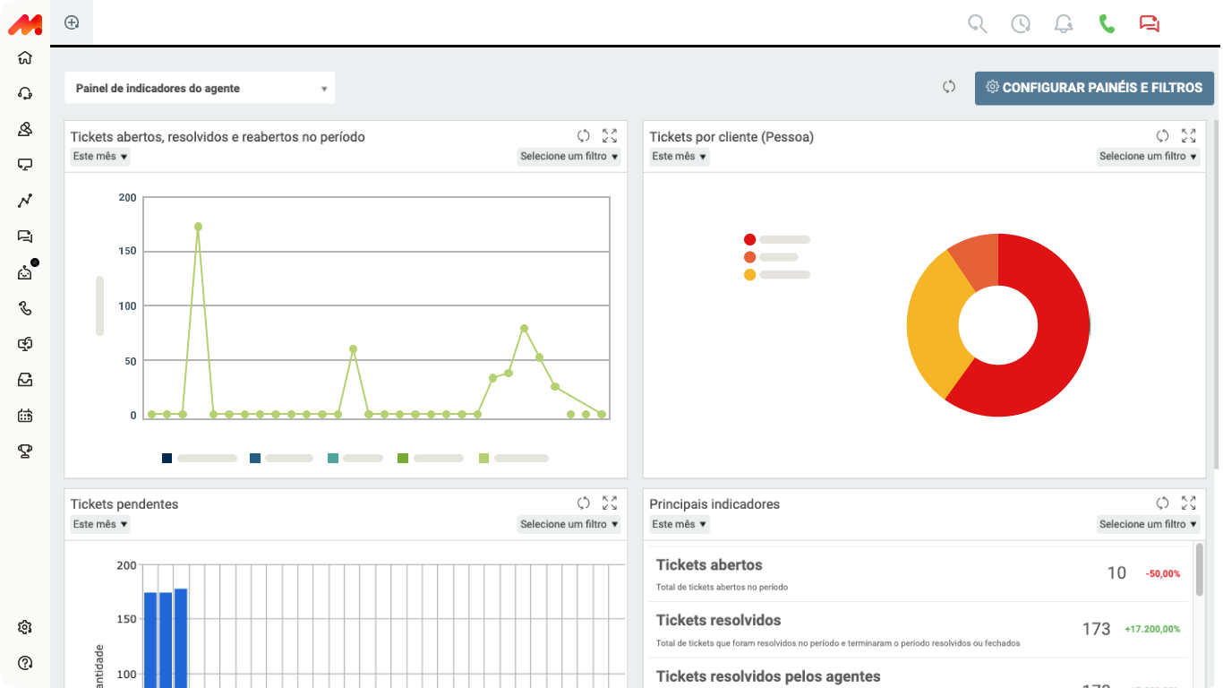Click the search magnifier icon in top bar
The height and width of the screenshot is (688, 1223).
click(x=978, y=24)
